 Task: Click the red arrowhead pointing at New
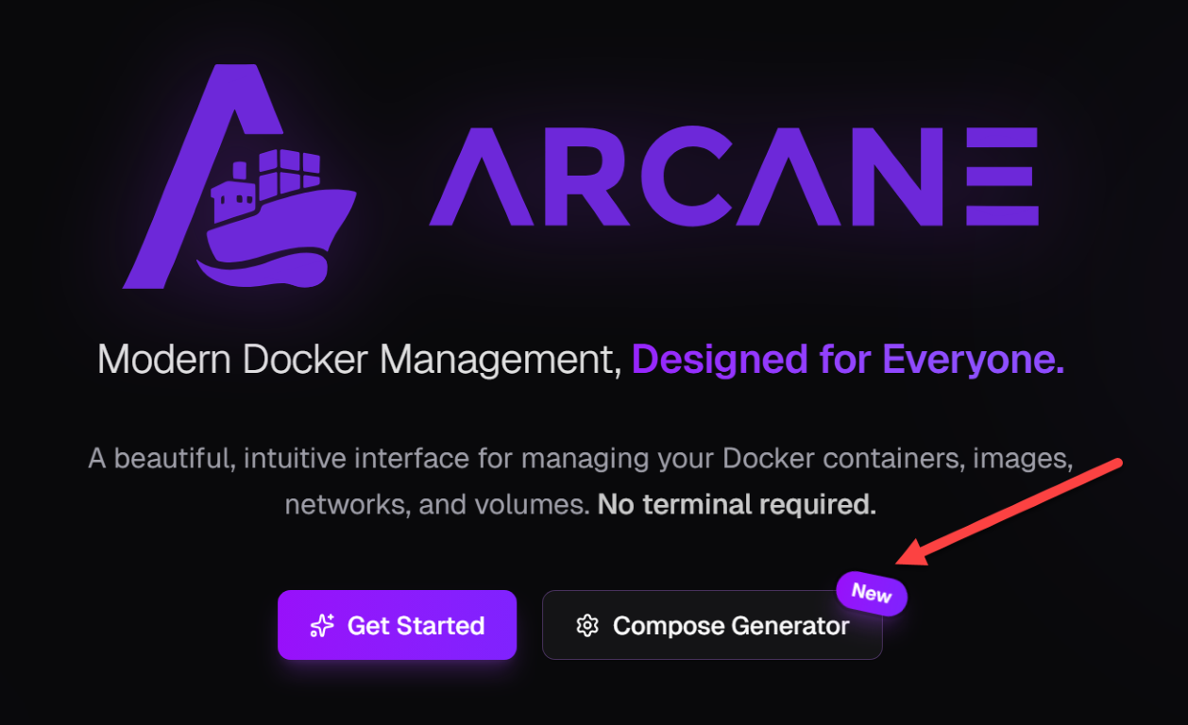[914, 554]
